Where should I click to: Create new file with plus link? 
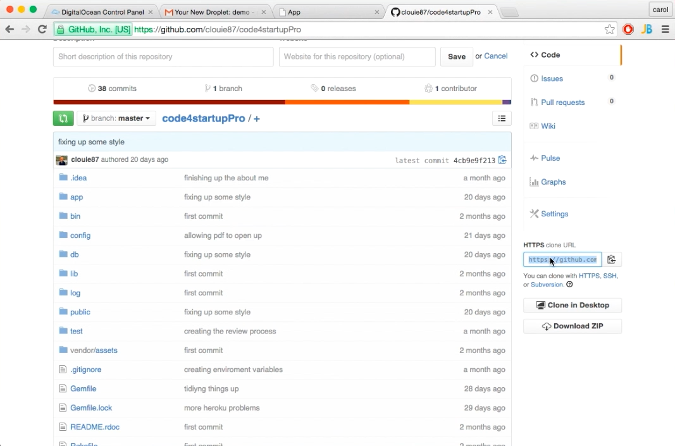257,119
